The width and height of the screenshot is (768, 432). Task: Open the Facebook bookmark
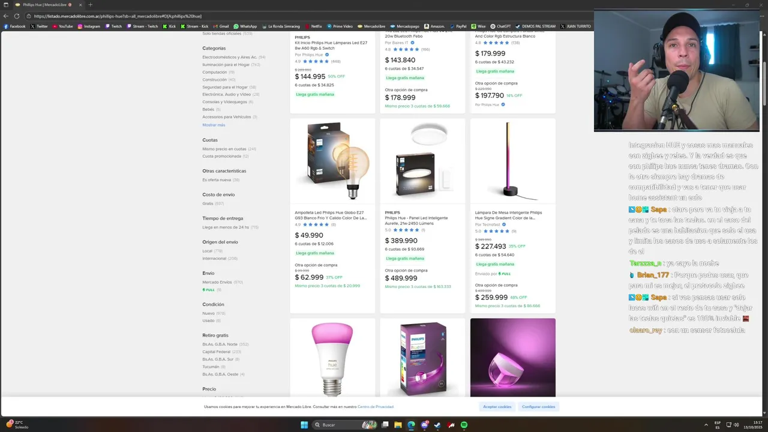click(x=14, y=26)
